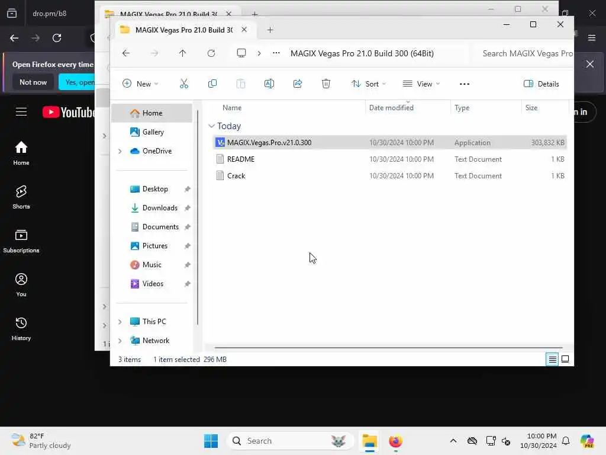Toggle the Details pane
The width and height of the screenshot is (606, 455).
pos(541,84)
